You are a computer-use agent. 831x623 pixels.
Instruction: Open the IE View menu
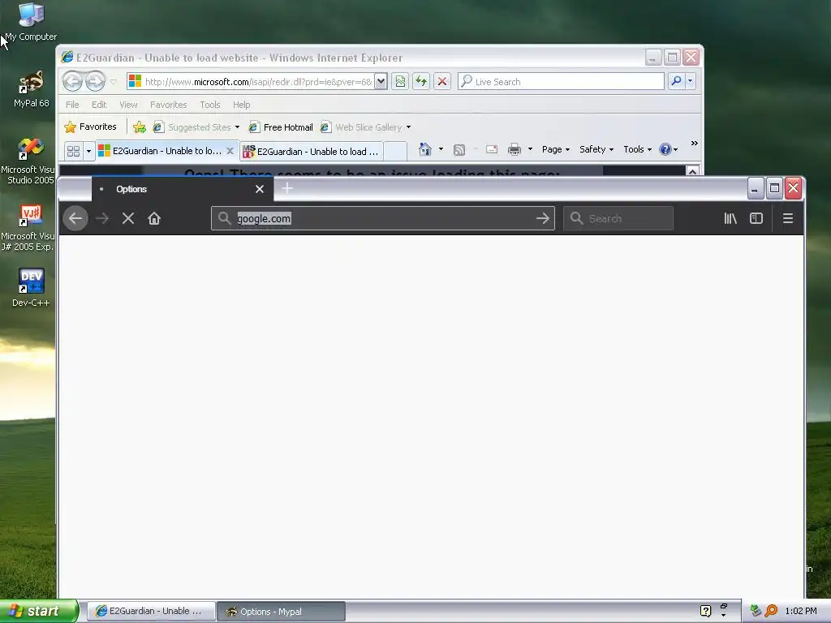point(128,105)
